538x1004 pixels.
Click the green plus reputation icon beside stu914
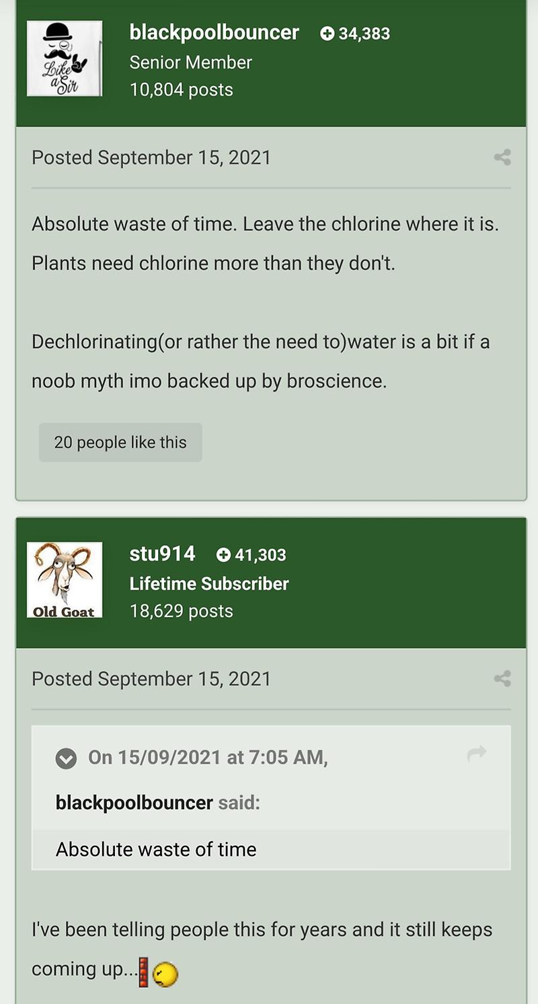(x=224, y=555)
